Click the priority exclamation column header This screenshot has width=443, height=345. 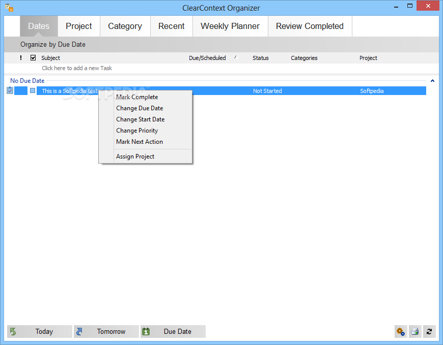[x=21, y=58]
